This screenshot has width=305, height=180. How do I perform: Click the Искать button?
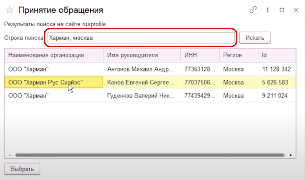click(x=255, y=38)
